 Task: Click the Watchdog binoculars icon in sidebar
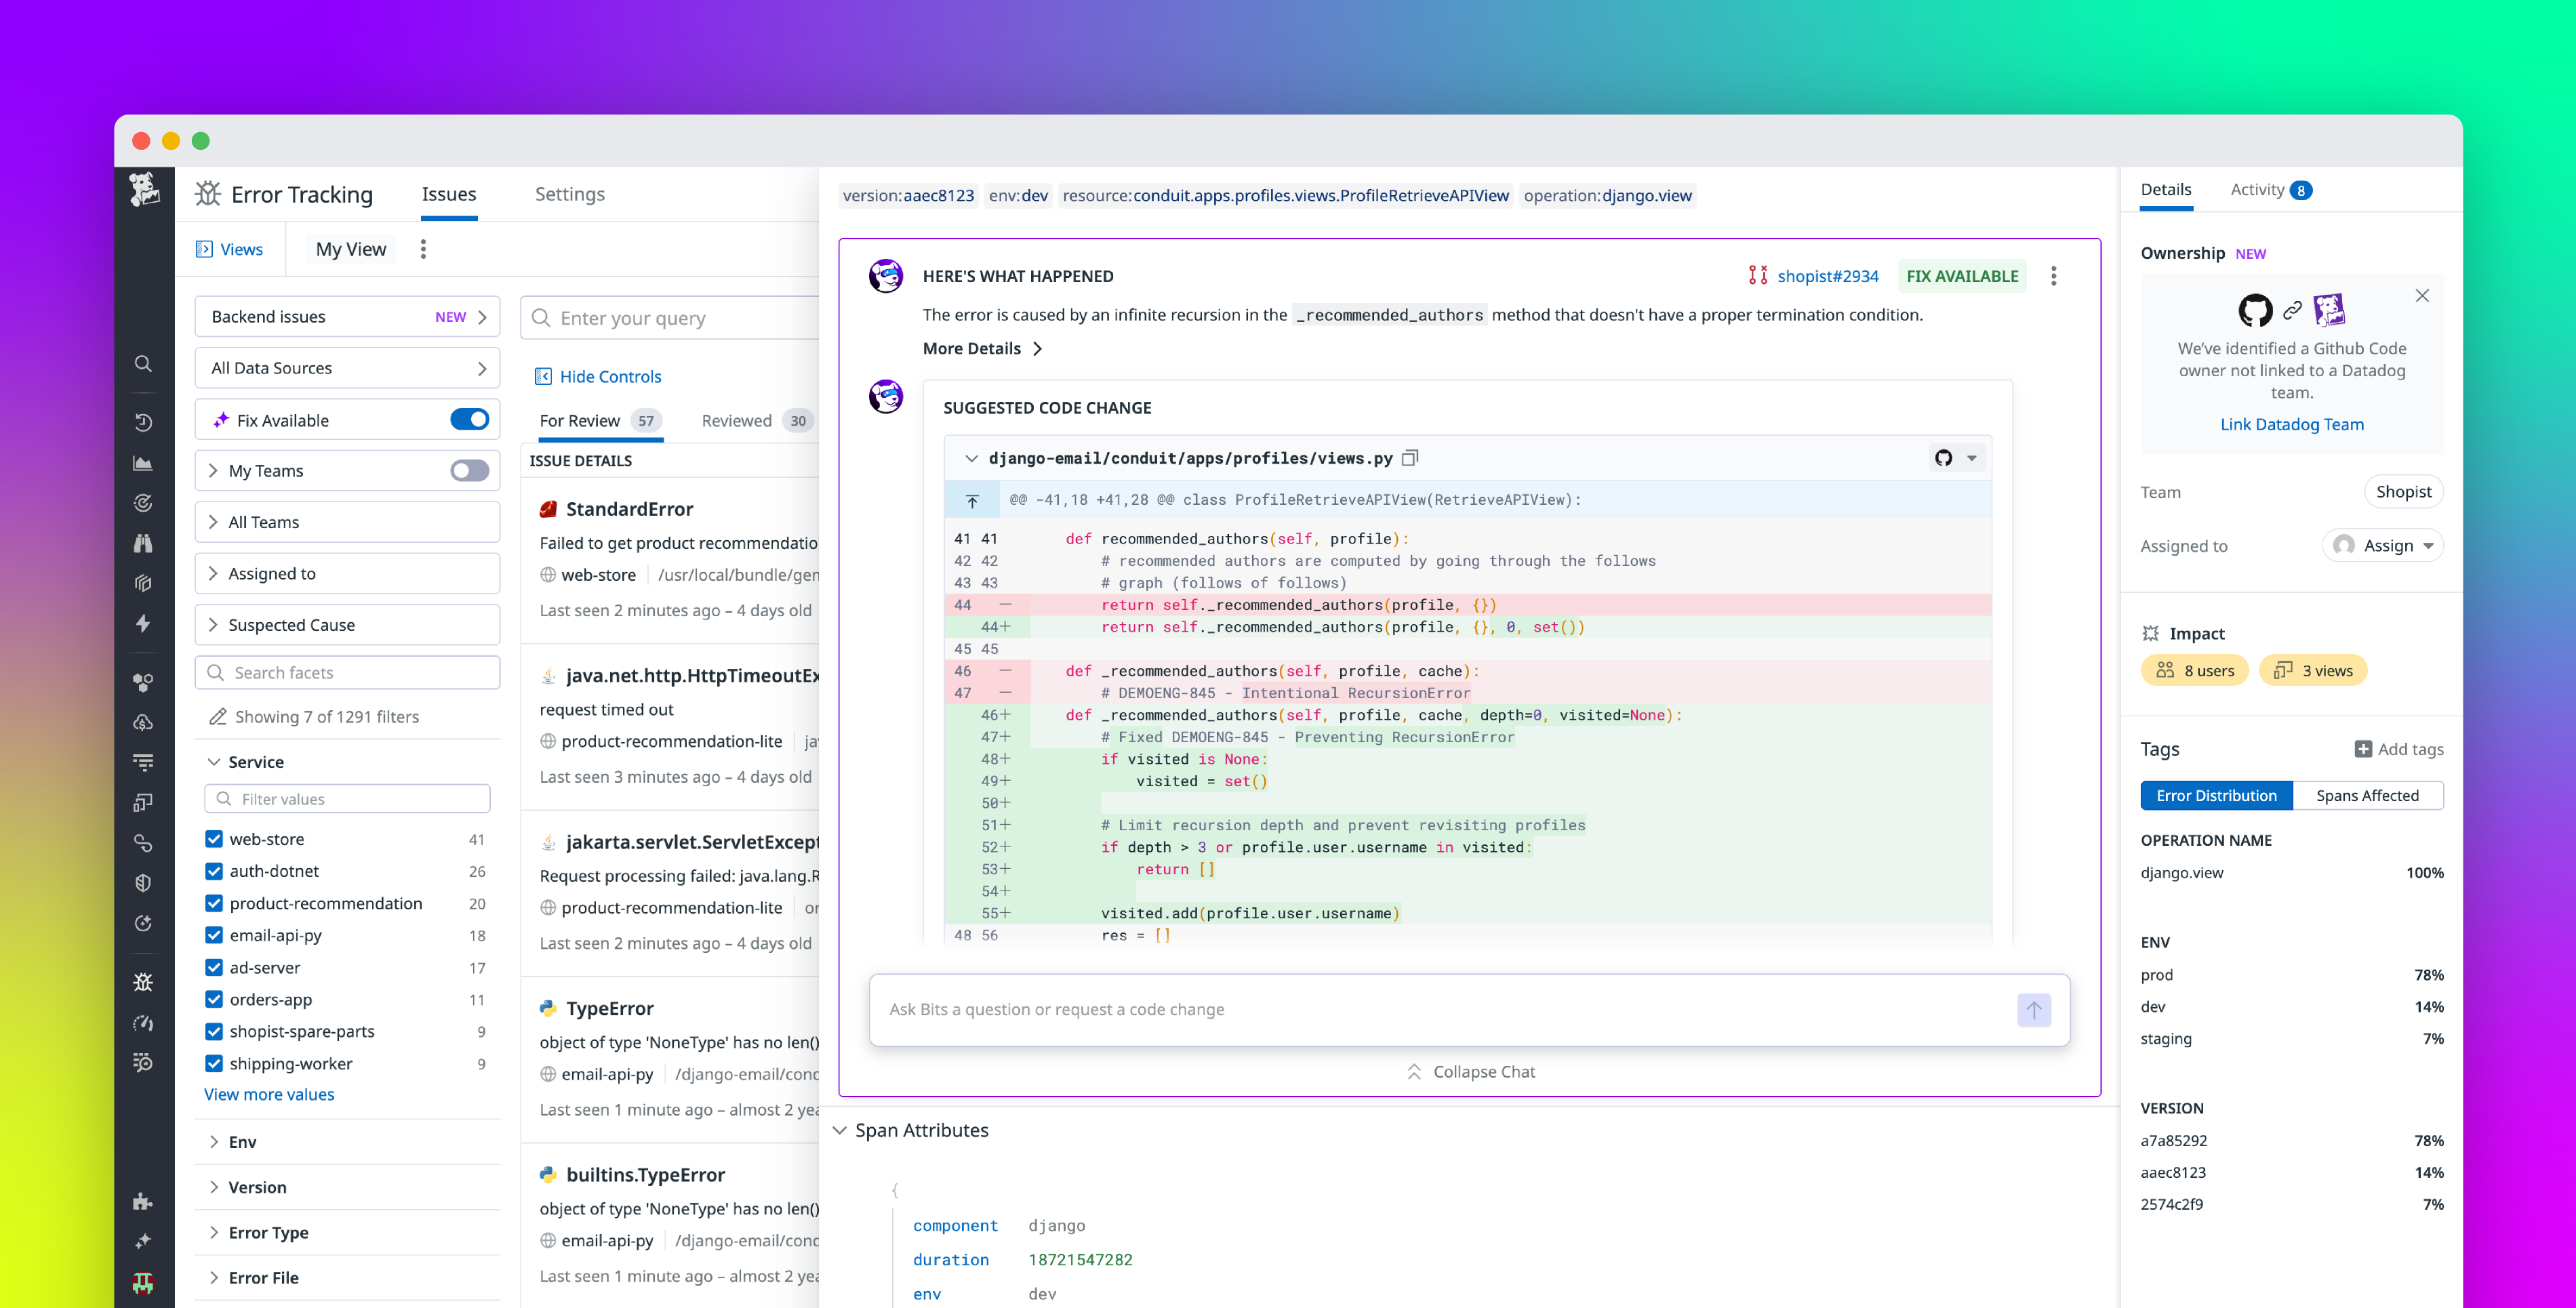(x=144, y=543)
